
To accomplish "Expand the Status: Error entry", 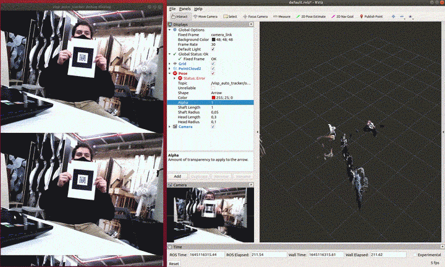I will coord(176,78).
